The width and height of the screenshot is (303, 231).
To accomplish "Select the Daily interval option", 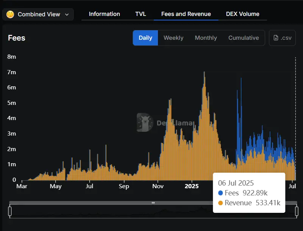I will tap(145, 38).
